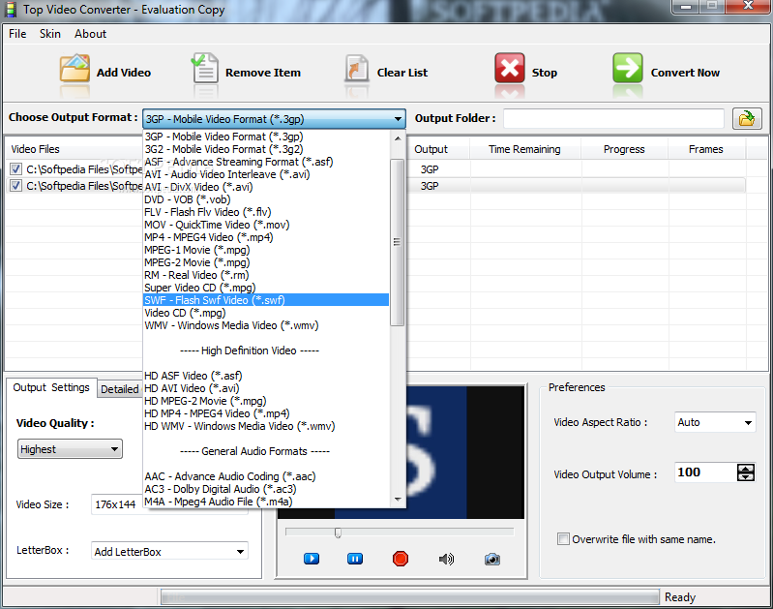Click the Frames column header
The image size is (773, 609).
tap(706, 149)
